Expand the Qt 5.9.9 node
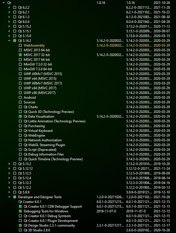This screenshot has width=176, height=233. (x=9, y=192)
